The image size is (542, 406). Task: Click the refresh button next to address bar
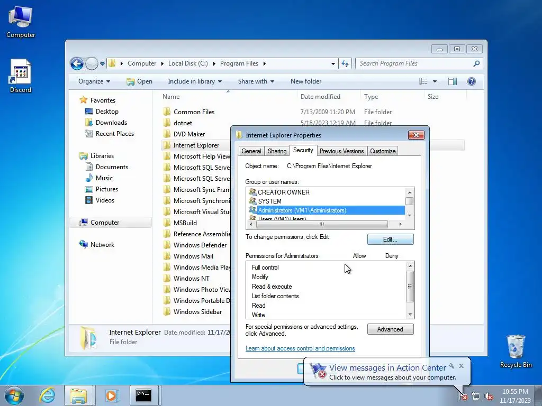point(345,63)
